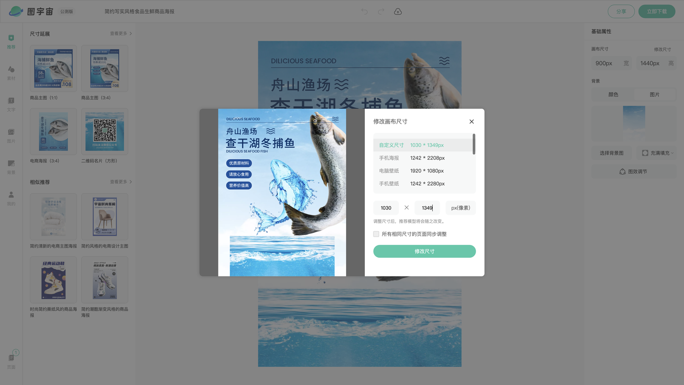
Task: Open the 背景 background sidebar icon
Action: [x=11, y=167]
